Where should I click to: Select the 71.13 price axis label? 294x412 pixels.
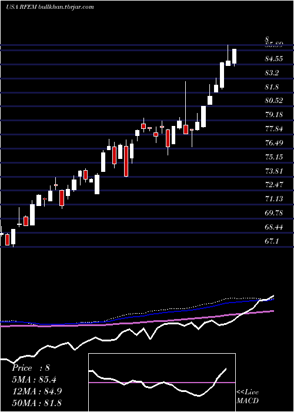click(x=274, y=199)
